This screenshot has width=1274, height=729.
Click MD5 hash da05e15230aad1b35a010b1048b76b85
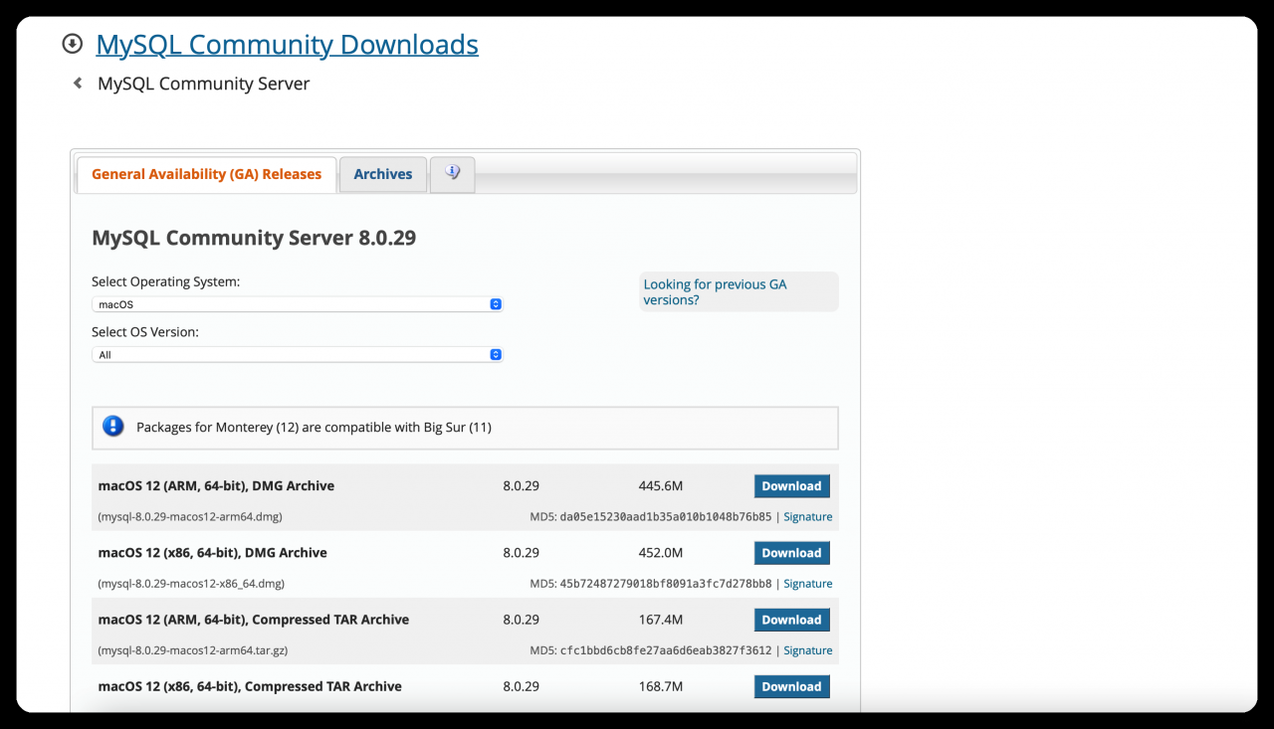666,517
